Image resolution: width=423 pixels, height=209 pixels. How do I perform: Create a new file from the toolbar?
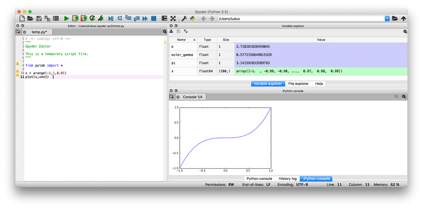pos(22,18)
